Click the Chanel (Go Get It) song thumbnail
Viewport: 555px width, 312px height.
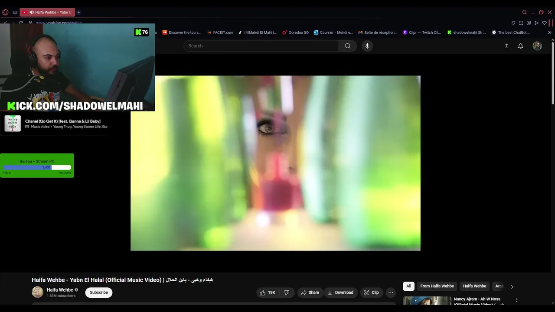(x=13, y=123)
